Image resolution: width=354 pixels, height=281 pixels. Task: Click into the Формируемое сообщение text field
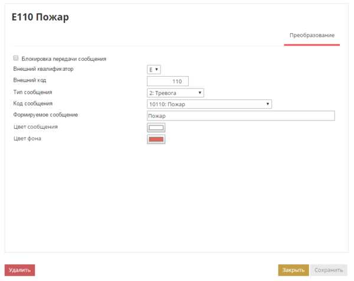[240, 116]
